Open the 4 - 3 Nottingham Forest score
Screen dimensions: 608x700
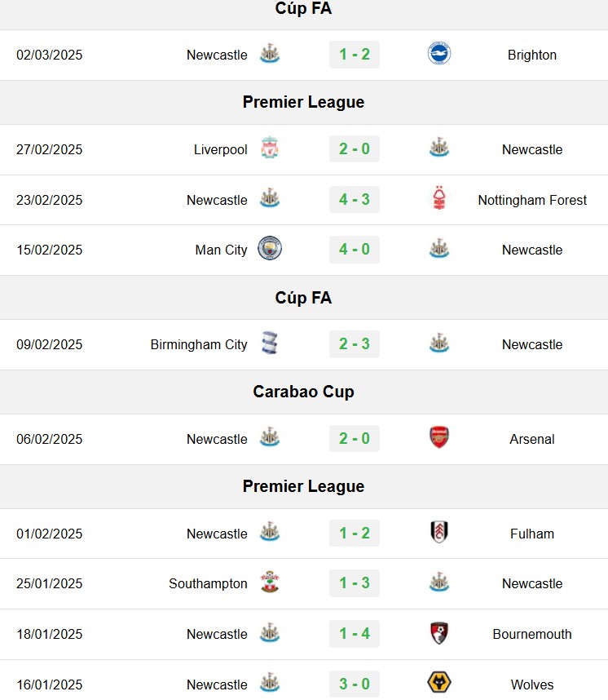[x=355, y=199]
